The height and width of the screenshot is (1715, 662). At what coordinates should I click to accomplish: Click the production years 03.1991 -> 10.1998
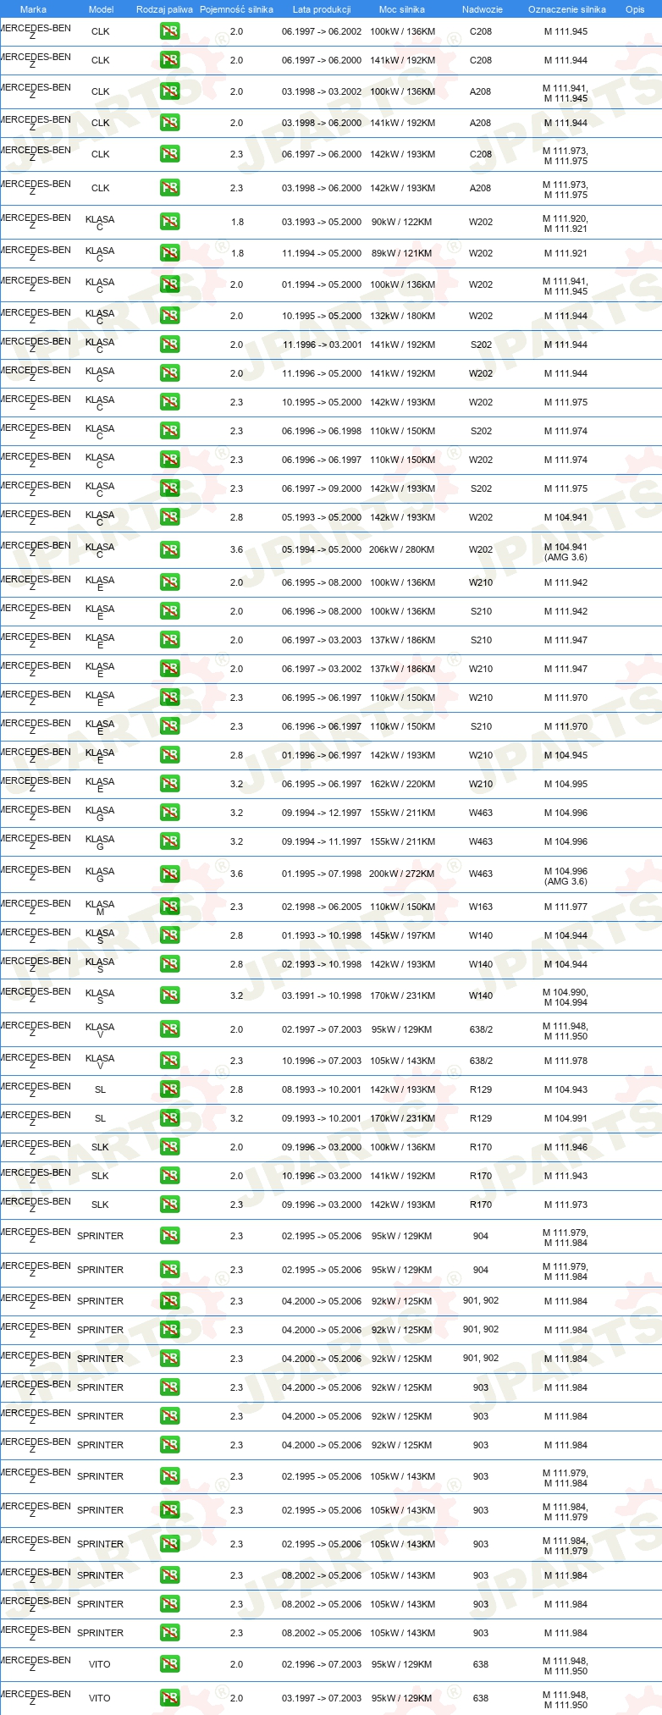[322, 995]
